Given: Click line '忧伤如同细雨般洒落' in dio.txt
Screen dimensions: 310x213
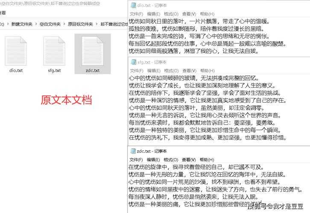Looking at the screenshot, I should 194,51.
